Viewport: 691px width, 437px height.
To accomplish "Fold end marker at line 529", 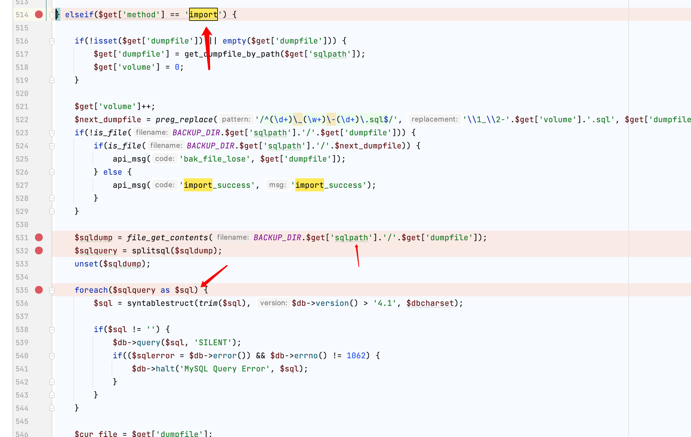I will pos(52,211).
